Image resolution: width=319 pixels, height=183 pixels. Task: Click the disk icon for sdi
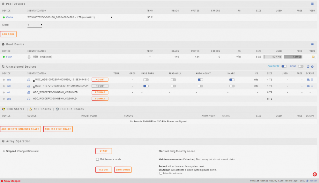29,93
